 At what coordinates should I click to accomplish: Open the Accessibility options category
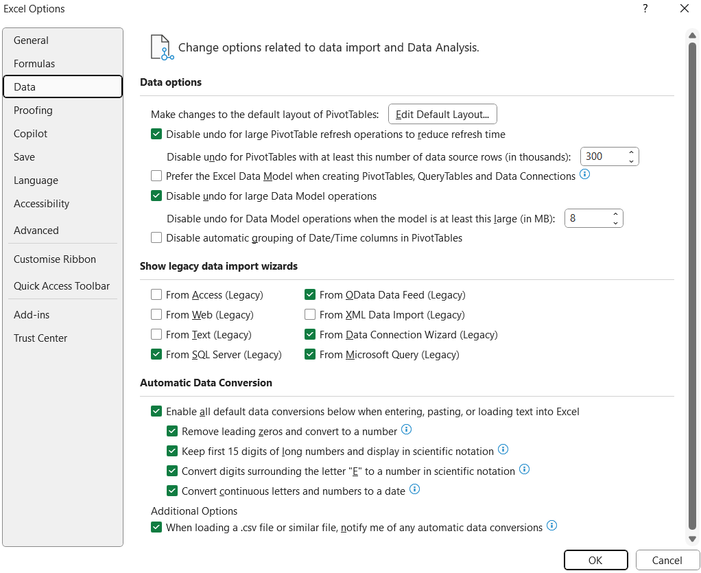point(62,204)
